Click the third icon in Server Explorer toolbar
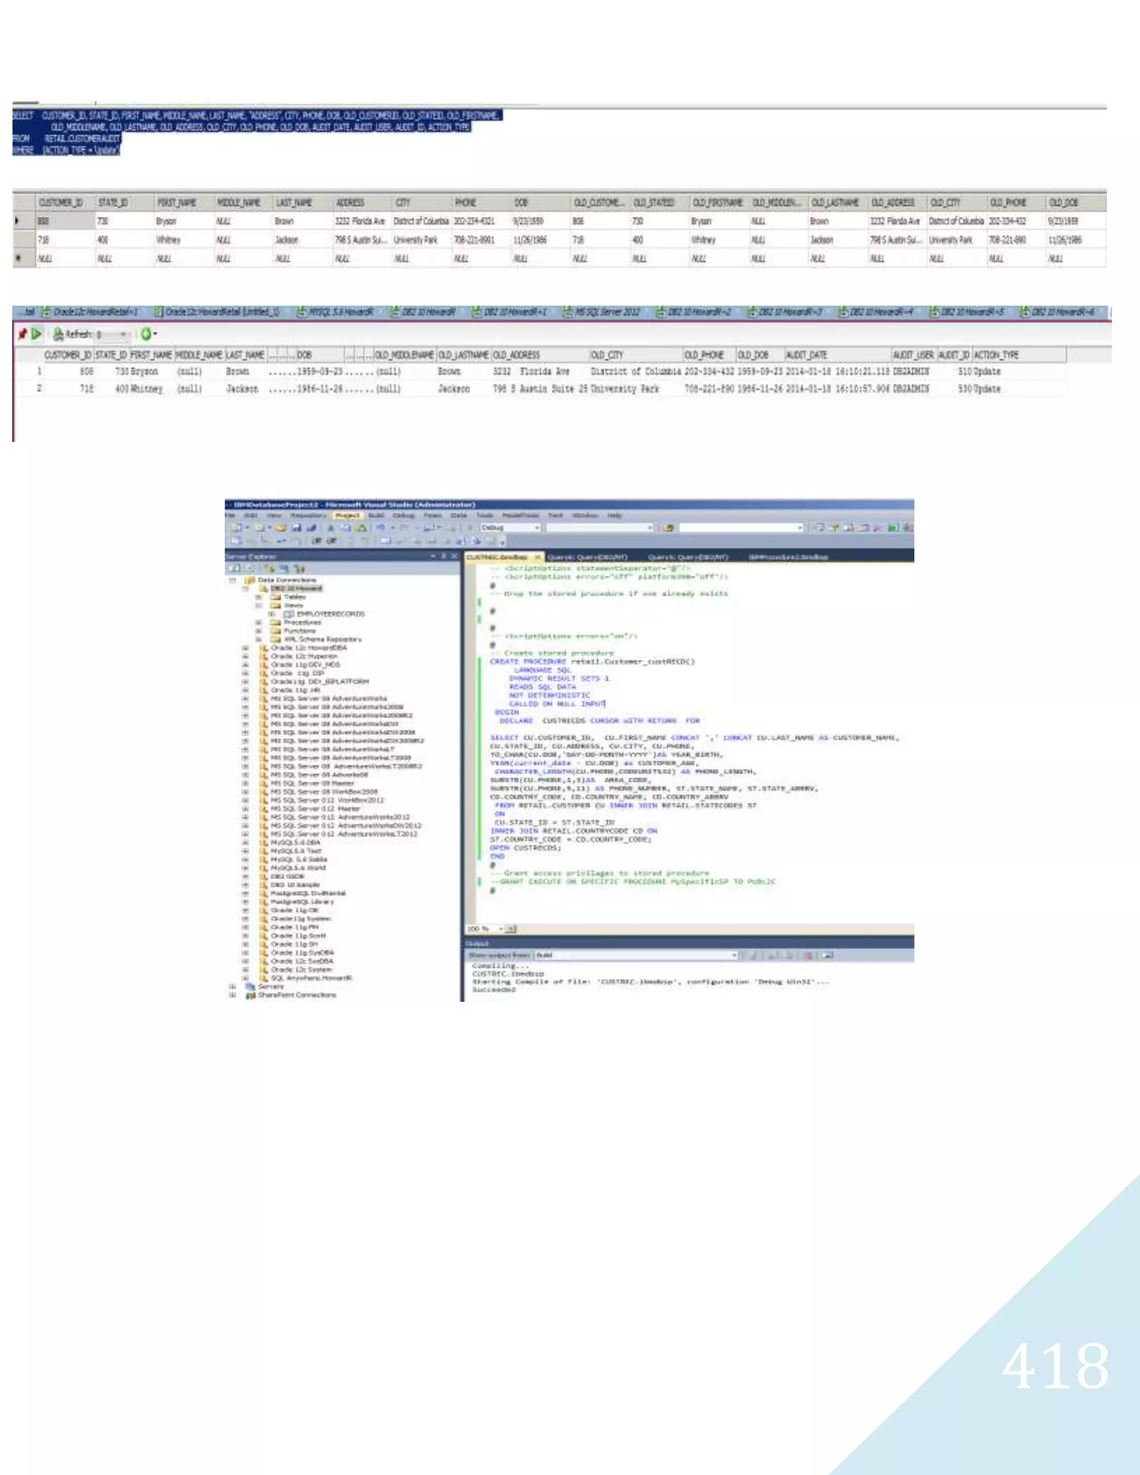Screen dimensions: 1140x1475 (x=269, y=569)
